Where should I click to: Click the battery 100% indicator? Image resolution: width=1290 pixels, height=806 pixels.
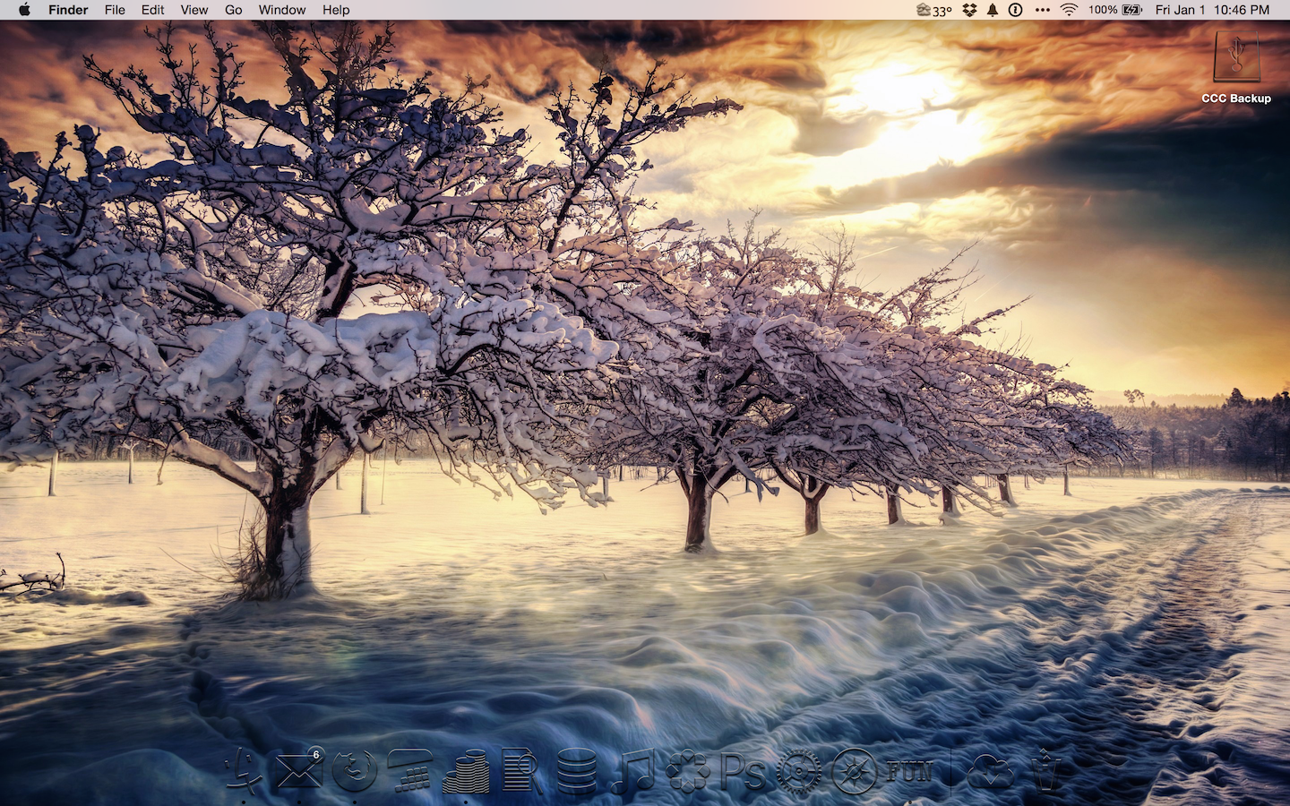tap(1115, 10)
